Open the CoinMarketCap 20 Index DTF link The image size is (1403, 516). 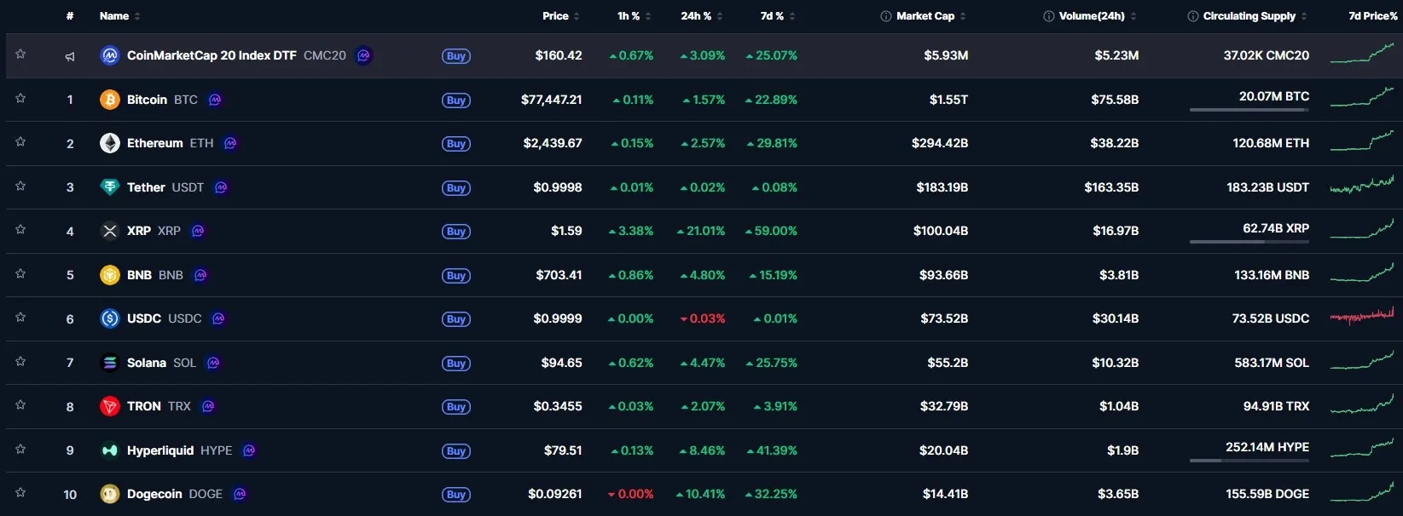[x=212, y=55]
